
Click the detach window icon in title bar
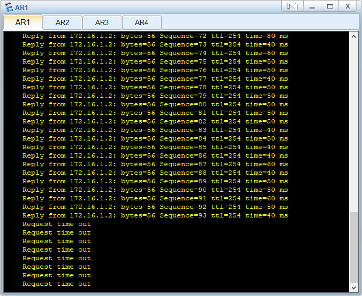point(292,6)
